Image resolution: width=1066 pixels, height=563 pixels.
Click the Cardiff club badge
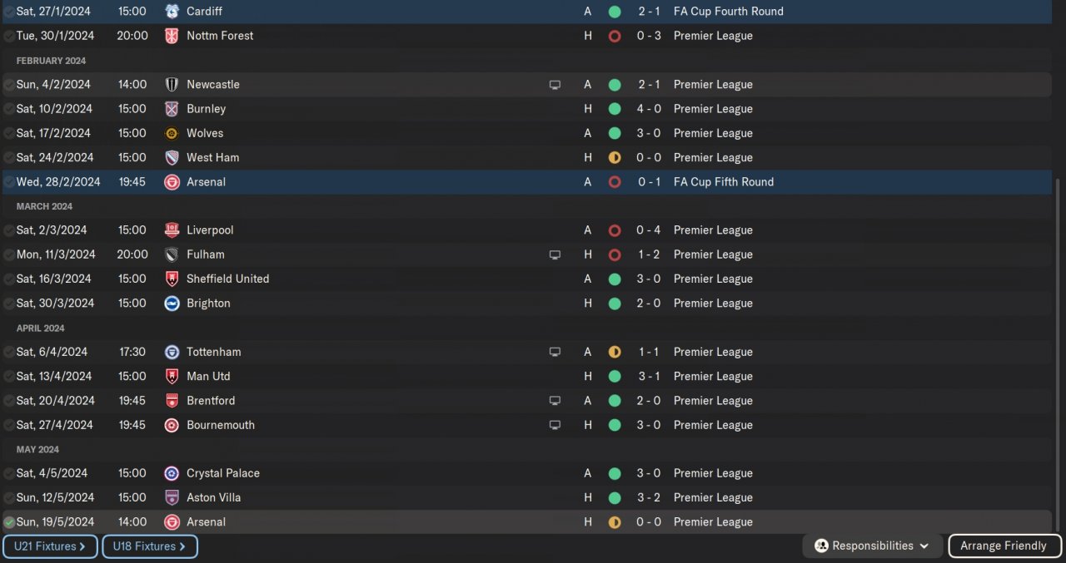point(172,12)
